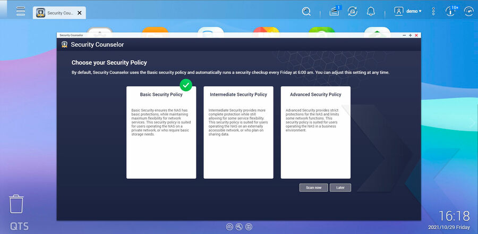Select the Advanced Security Policy card
Image resolution: width=478 pixels, height=234 pixels.
315,132
